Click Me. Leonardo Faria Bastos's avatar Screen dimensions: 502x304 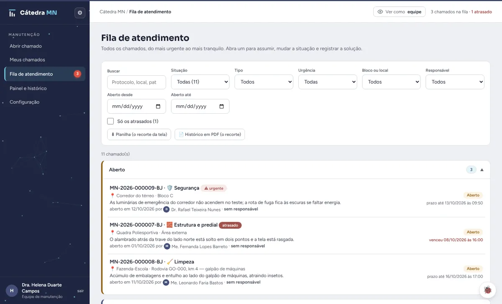(x=166, y=282)
